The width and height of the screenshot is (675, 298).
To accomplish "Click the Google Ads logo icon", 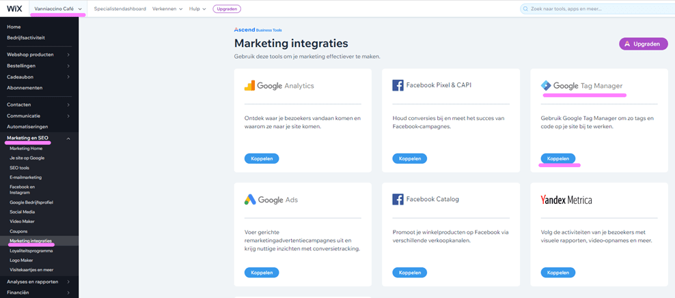I will 250,200.
